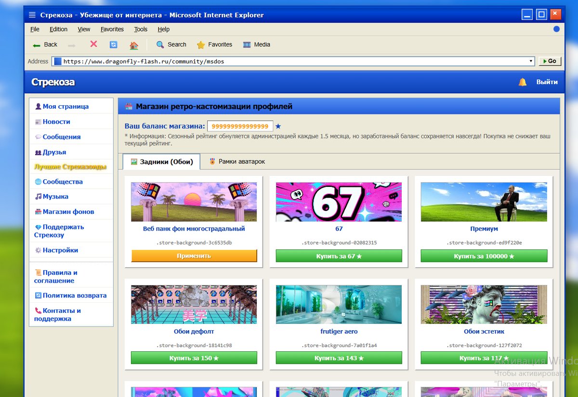This screenshot has height=397, width=578.
Task: Open Сообщения in the sidebar
Action: (x=58, y=137)
